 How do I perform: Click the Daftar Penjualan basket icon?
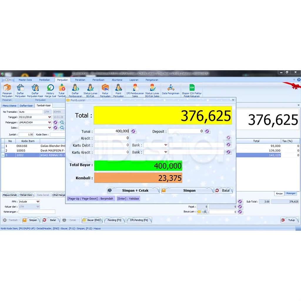(20, 88)
